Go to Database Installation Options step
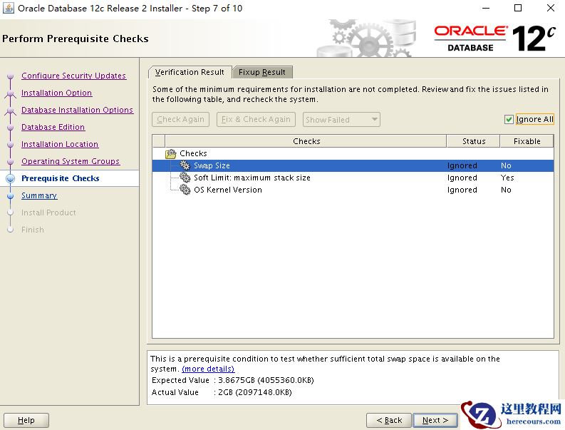 (x=77, y=110)
